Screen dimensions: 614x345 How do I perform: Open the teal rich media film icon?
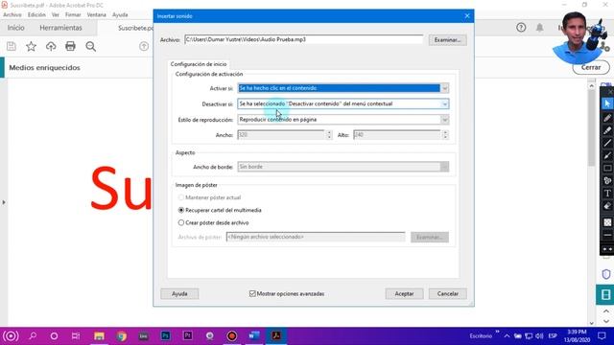click(x=605, y=294)
